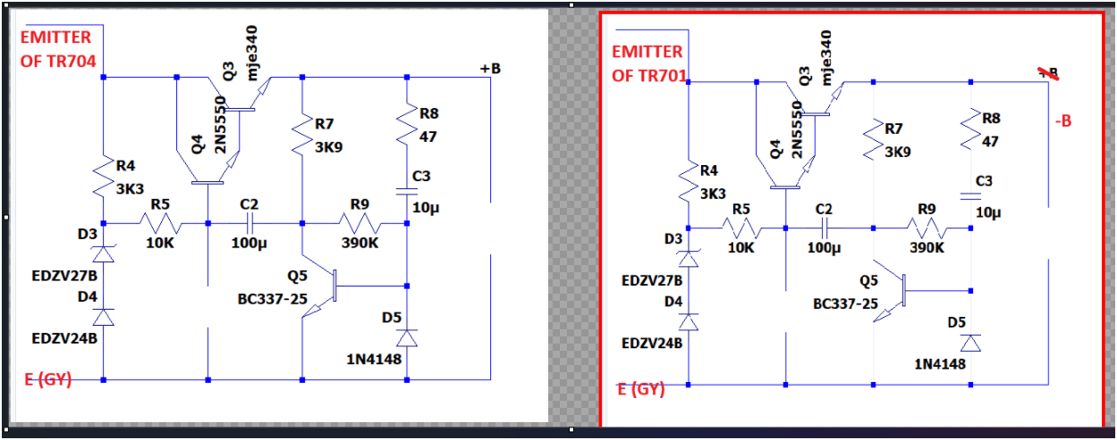Click "EDZV27B" text in TR701 schematic
The image size is (1117, 440).
click(654, 280)
